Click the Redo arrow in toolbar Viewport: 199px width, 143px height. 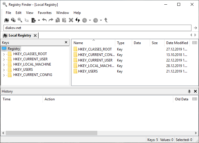click(x=51, y=20)
